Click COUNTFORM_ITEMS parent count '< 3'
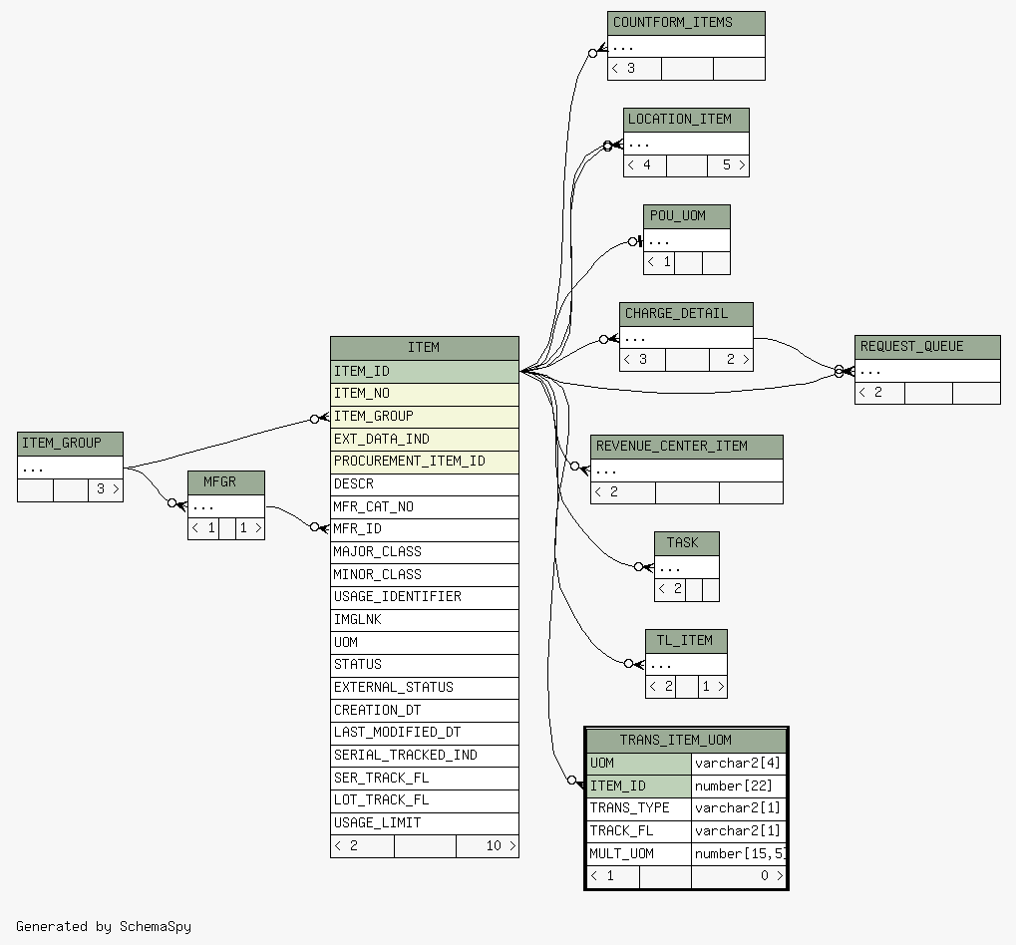This screenshot has height=945, width=1016. (x=634, y=69)
